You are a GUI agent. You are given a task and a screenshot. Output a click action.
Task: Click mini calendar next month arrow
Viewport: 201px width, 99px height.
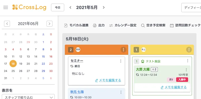49,24
